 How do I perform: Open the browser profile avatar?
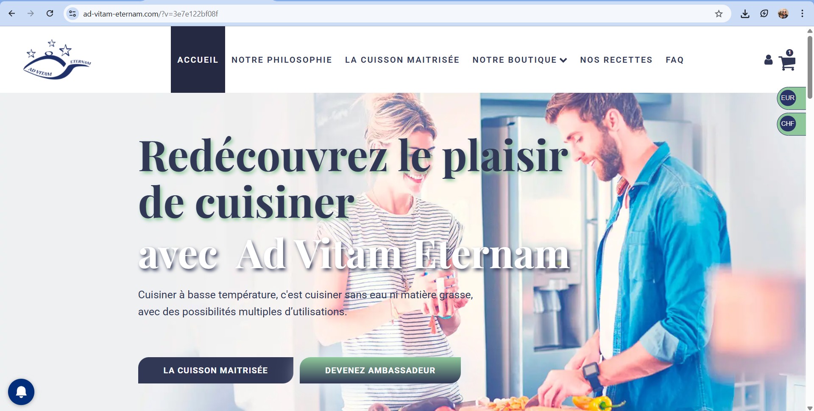point(783,14)
